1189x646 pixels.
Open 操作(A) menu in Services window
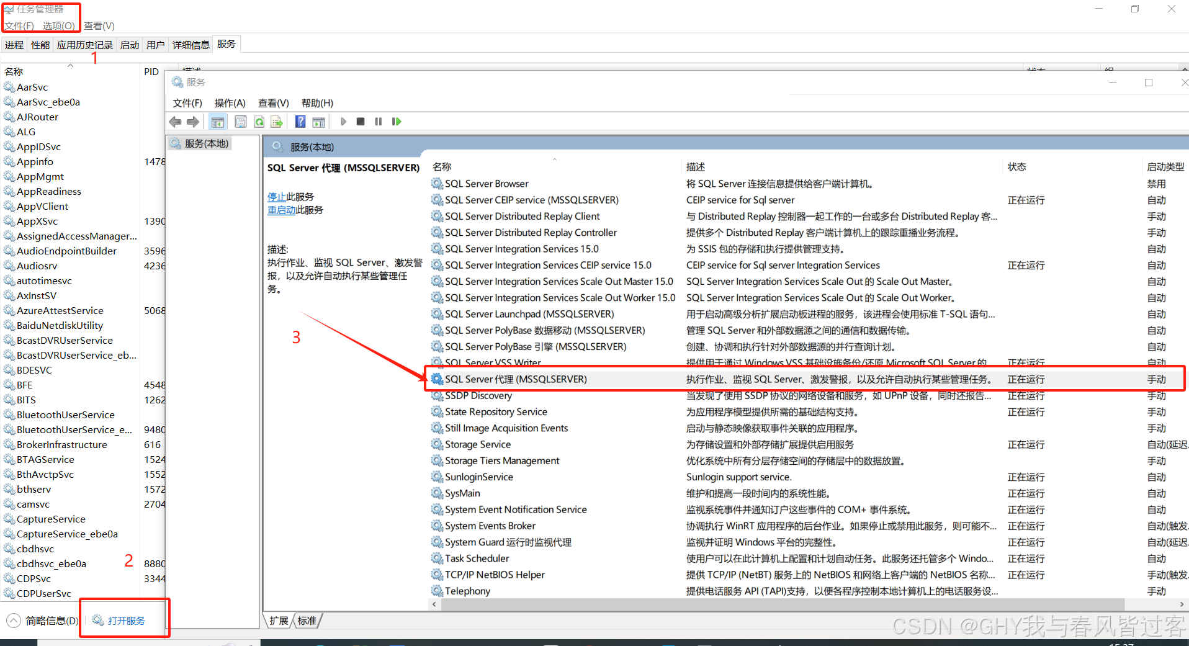tap(230, 103)
